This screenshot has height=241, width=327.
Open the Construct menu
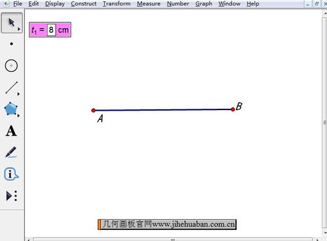[83, 4]
